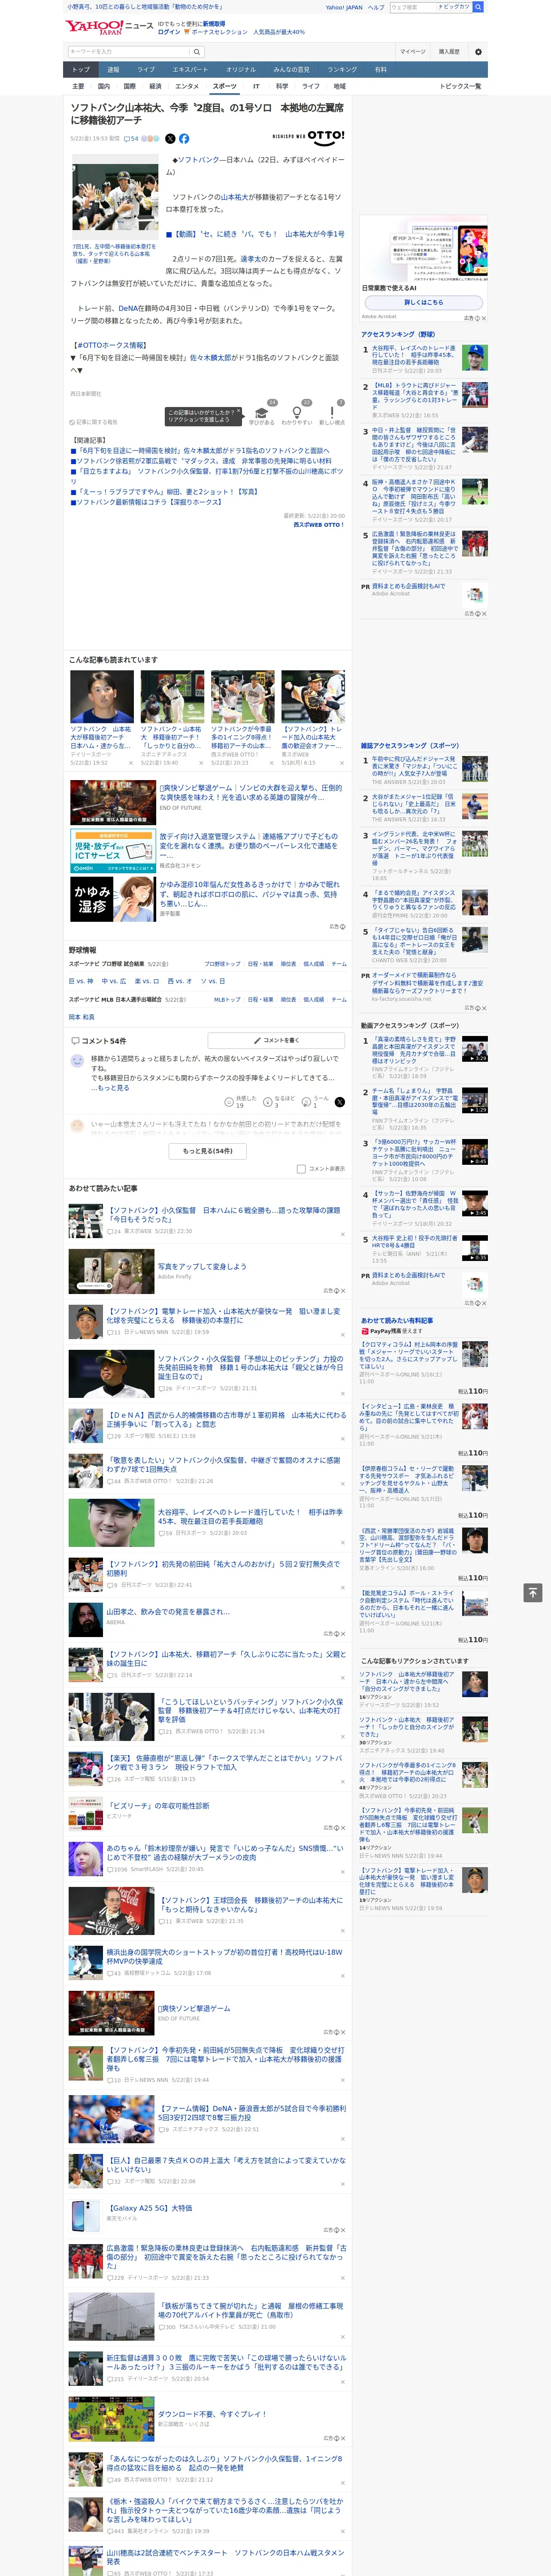The width and height of the screenshot is (551, 2576).
Task: Play the 3:29 ranking video thumbnail
Action: click(x=474, y=1048)
